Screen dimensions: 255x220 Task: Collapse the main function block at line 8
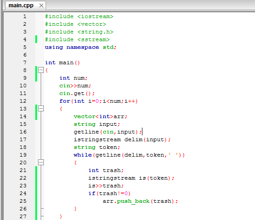[41, 70]
